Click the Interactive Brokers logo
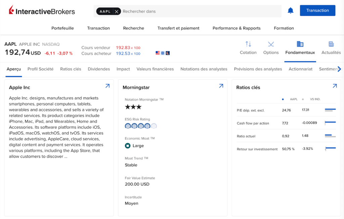Image resolution: width=344 pixels, height=219 pixels. (42, 10)
